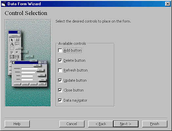Click the Data Form Wizard title icon
172x131 pixels.
click(x=4, y=4)
